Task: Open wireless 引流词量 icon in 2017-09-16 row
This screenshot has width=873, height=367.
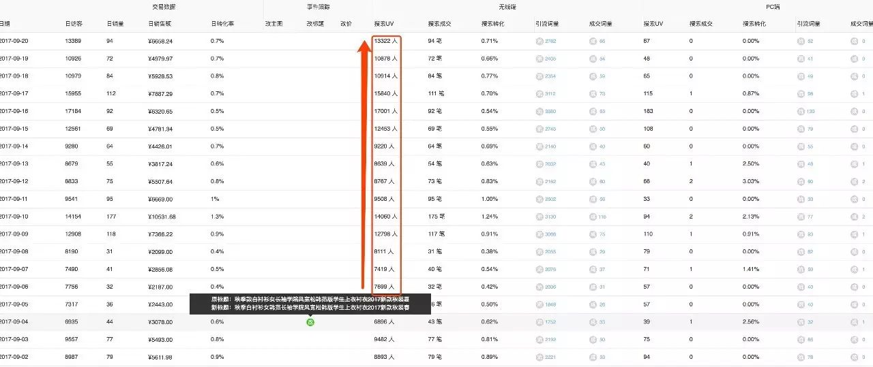Action: pos(539,111)
